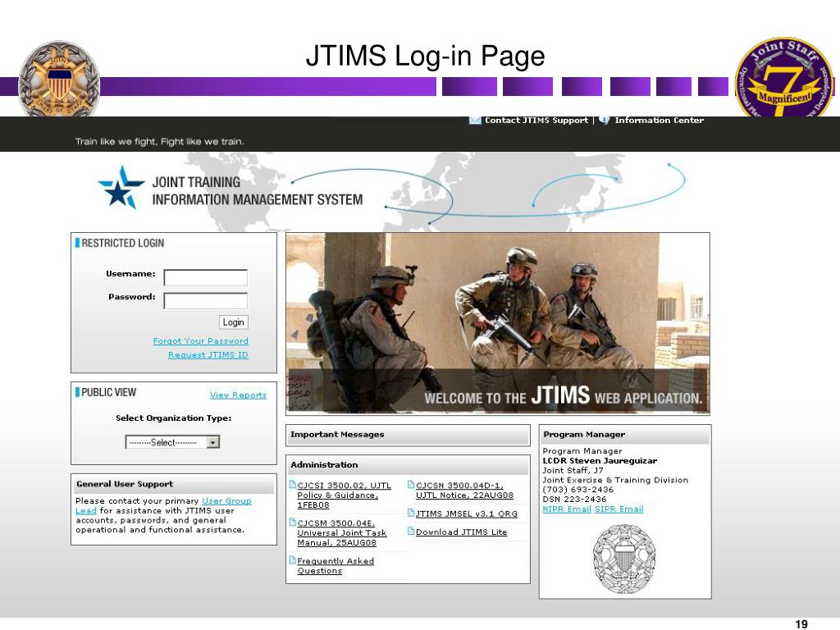
Task: Click the 'JTIMS Log-in Page' slide title
Action: tap(426, 56)
